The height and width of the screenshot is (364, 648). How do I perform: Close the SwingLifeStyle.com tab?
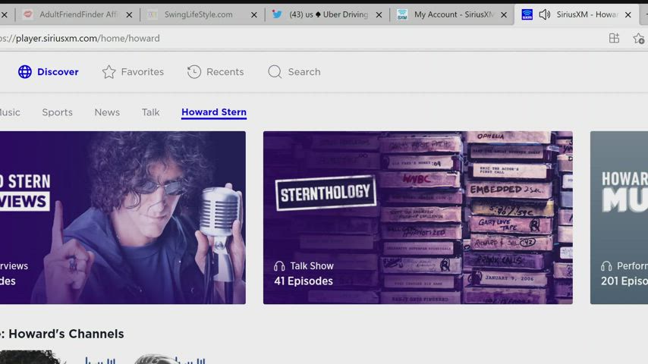[254, 15]
